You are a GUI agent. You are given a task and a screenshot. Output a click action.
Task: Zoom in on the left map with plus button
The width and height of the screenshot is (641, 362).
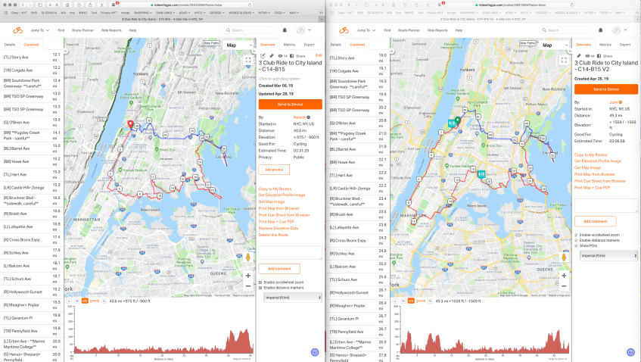coord(247,276)
